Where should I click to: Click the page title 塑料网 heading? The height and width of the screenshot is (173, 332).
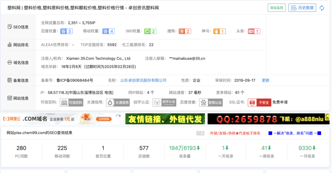[x=83, y=8]
